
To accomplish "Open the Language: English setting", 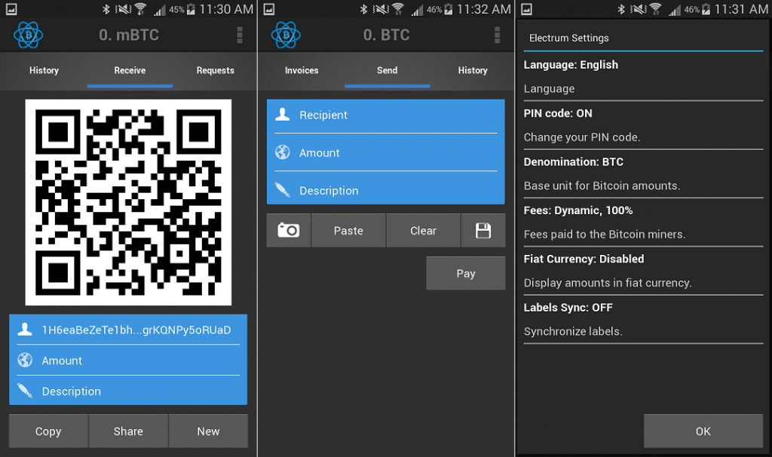I will [644, 76].
